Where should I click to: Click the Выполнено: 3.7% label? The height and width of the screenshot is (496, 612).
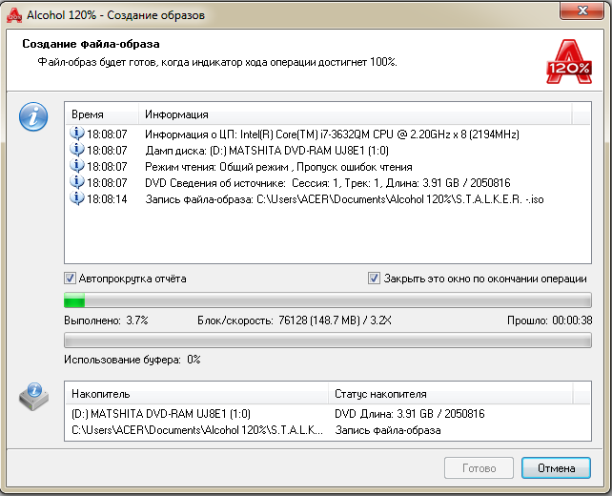(x=106, y=320)
